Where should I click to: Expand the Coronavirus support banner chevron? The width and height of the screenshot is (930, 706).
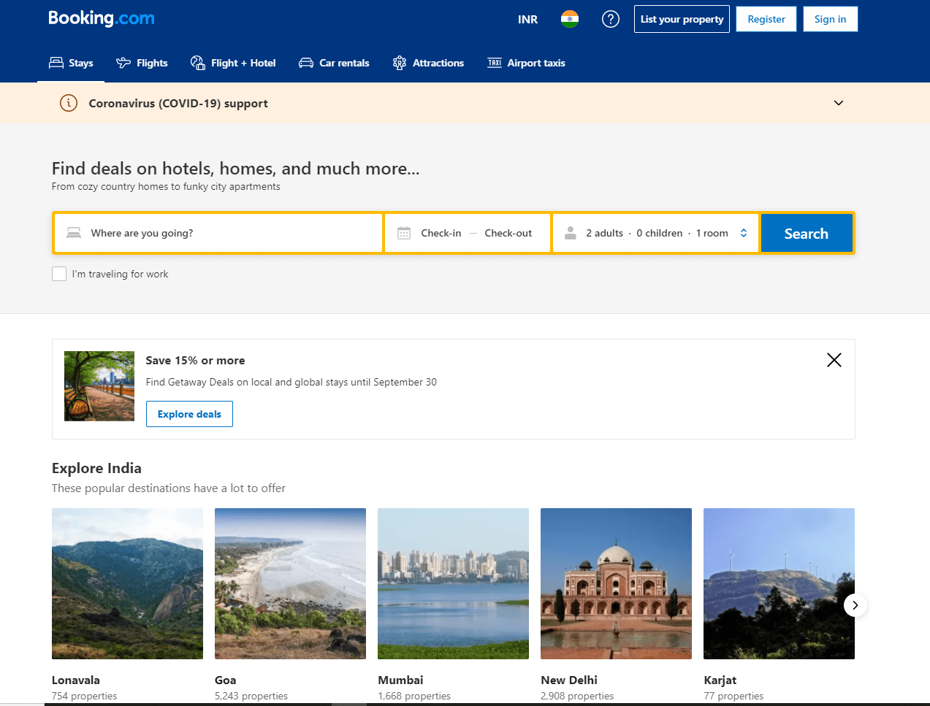(x=839, y=103)
